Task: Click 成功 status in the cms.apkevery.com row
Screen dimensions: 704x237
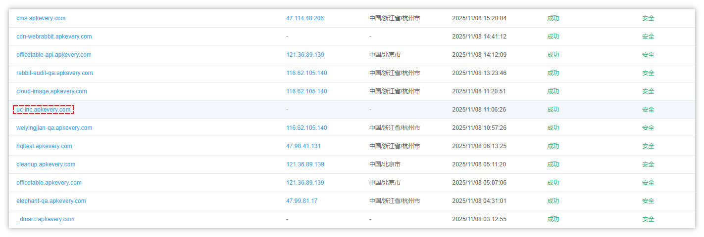Action: pos(553,18)
